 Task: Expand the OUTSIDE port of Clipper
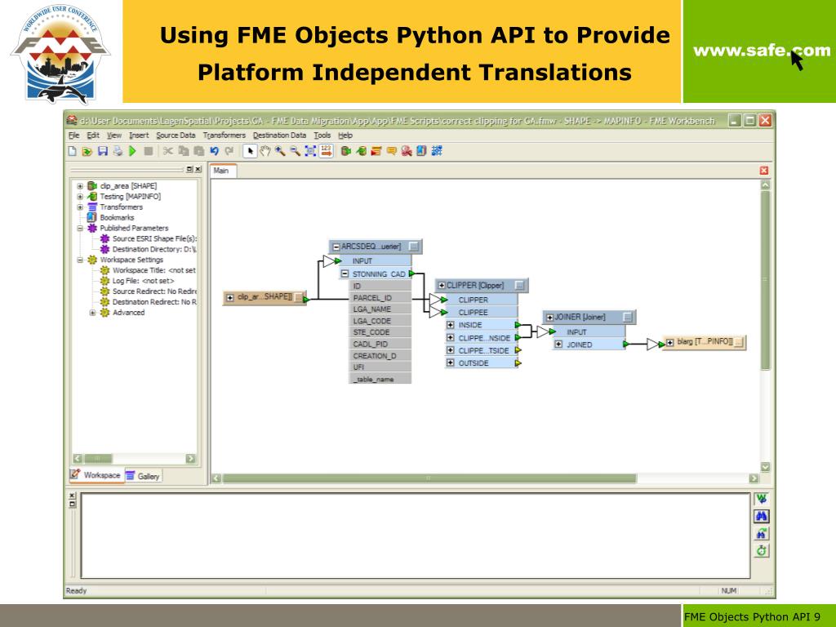[451, 363]
